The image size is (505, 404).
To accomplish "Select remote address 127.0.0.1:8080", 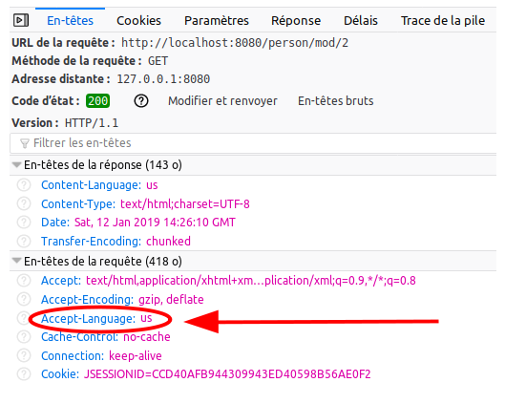I will 163,79.
